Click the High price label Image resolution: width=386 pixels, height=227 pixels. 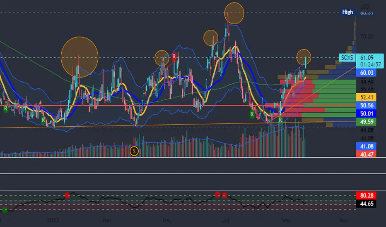(347, 12)
